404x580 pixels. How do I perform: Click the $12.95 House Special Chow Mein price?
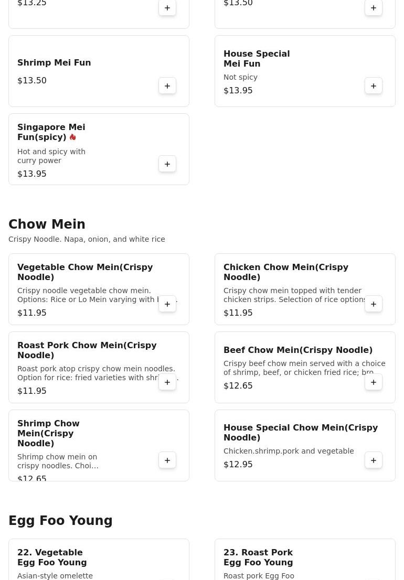click(x=238, y=465)
